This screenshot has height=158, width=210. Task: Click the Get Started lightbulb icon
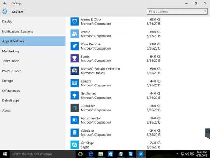tap(75, 96)
